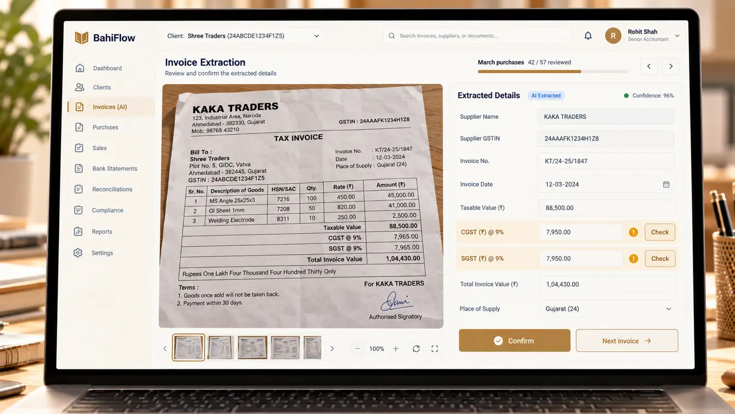
Task: Click the Confirm button
Action: (515, 341)
